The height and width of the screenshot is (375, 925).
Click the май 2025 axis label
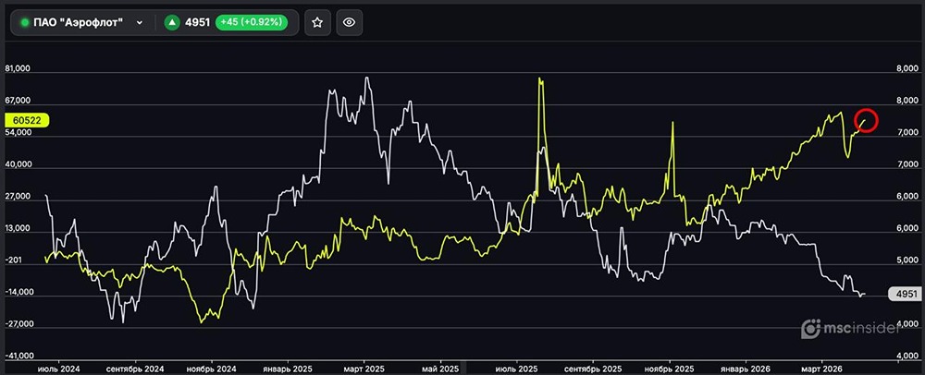tap(440, 368)
